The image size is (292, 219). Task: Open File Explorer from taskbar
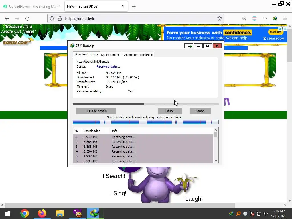click(60, 213)
